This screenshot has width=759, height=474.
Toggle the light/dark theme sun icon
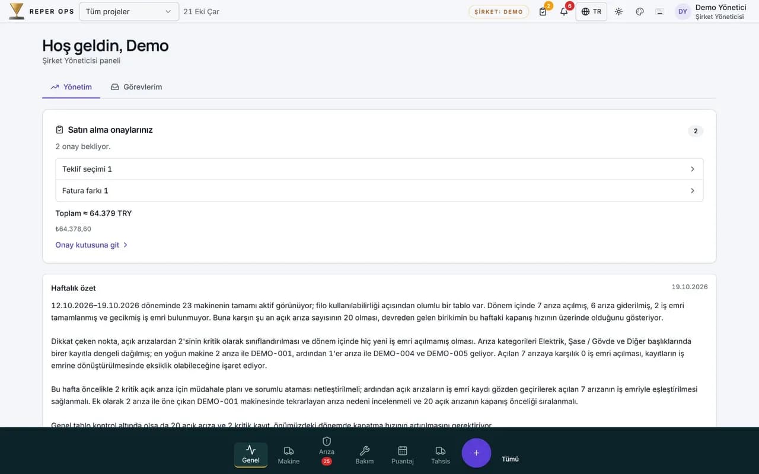click(618, 11)
